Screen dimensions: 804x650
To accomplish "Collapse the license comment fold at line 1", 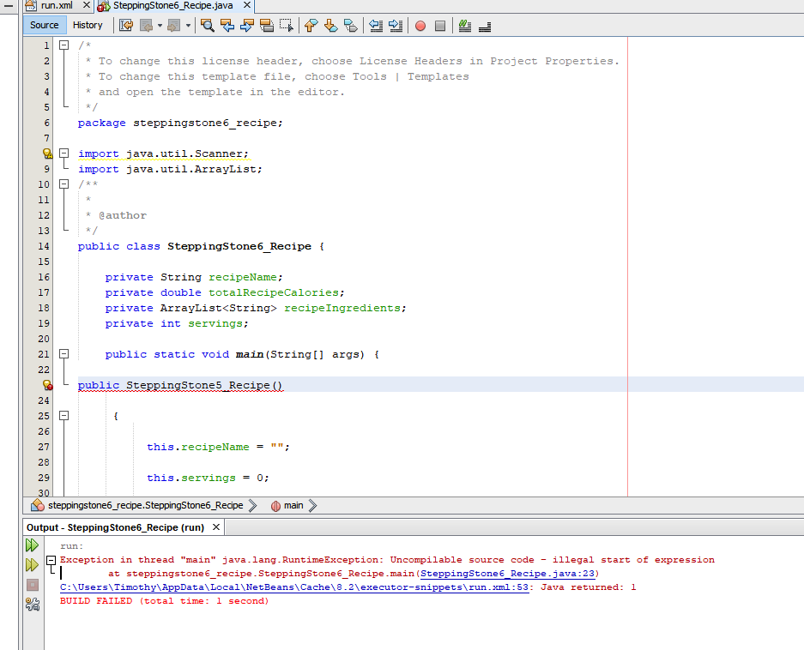I will click(x=64, y=45).
